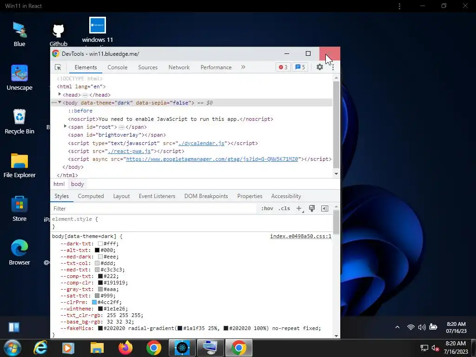Expand the span id root node
Viewport: 476px width, 357px height.
tap(65, 126)
